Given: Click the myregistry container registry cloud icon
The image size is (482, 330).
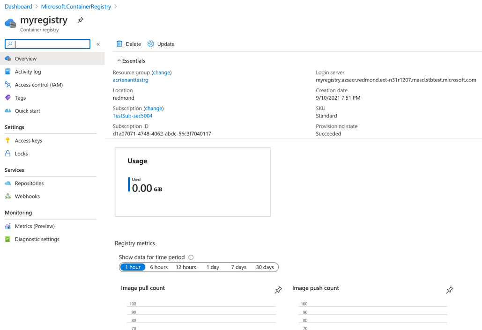Looking at the screenshot, I should 10,23.
